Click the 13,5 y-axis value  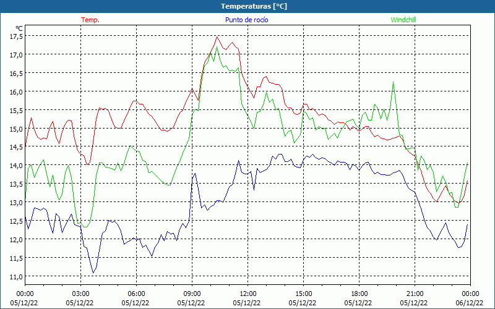16,184
